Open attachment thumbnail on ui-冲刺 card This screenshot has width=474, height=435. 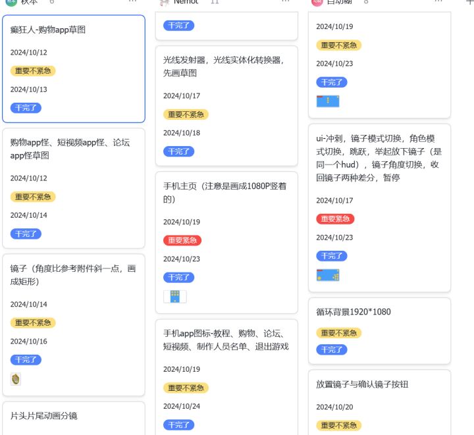pyautogui.click(x=328, y=276)
